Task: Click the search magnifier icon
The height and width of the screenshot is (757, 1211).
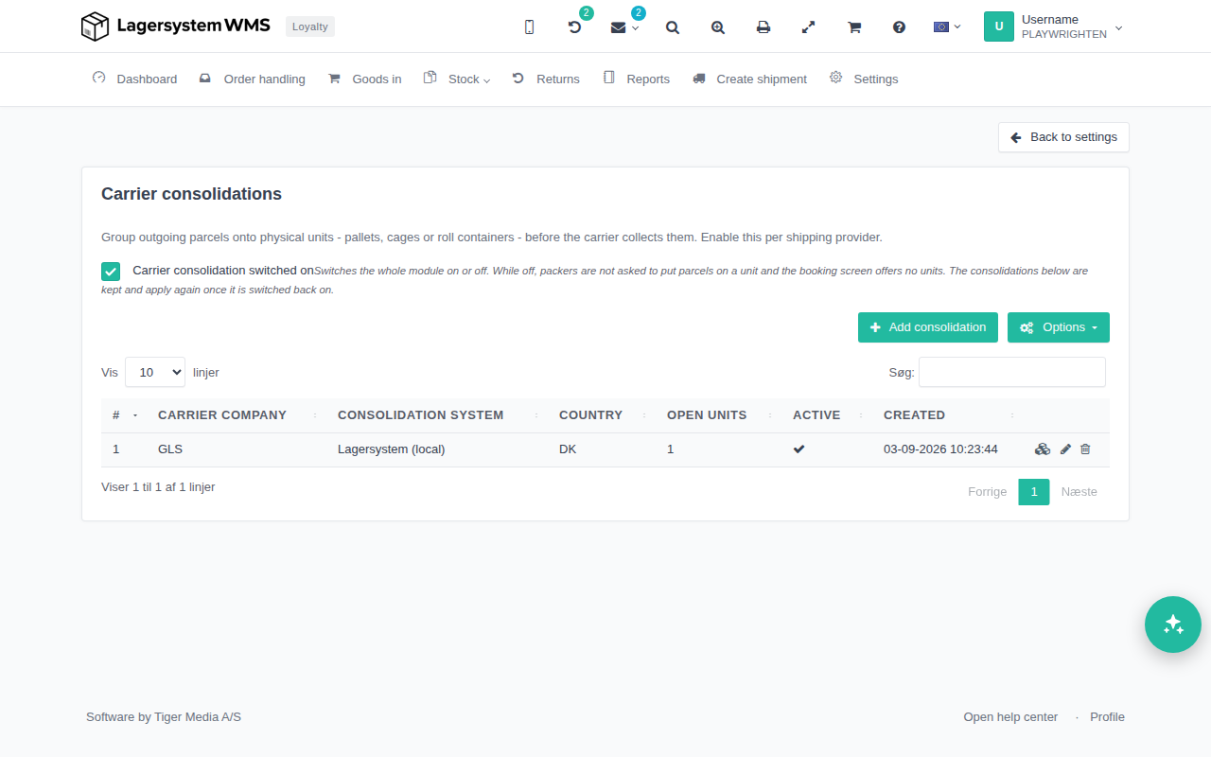Action: point(673,27)
